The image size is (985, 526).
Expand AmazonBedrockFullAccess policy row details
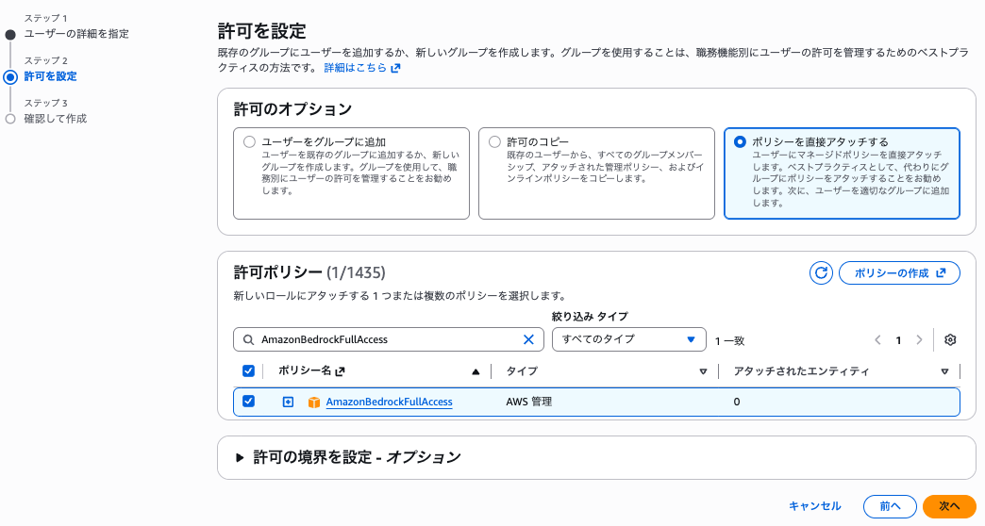pos(288,402)
